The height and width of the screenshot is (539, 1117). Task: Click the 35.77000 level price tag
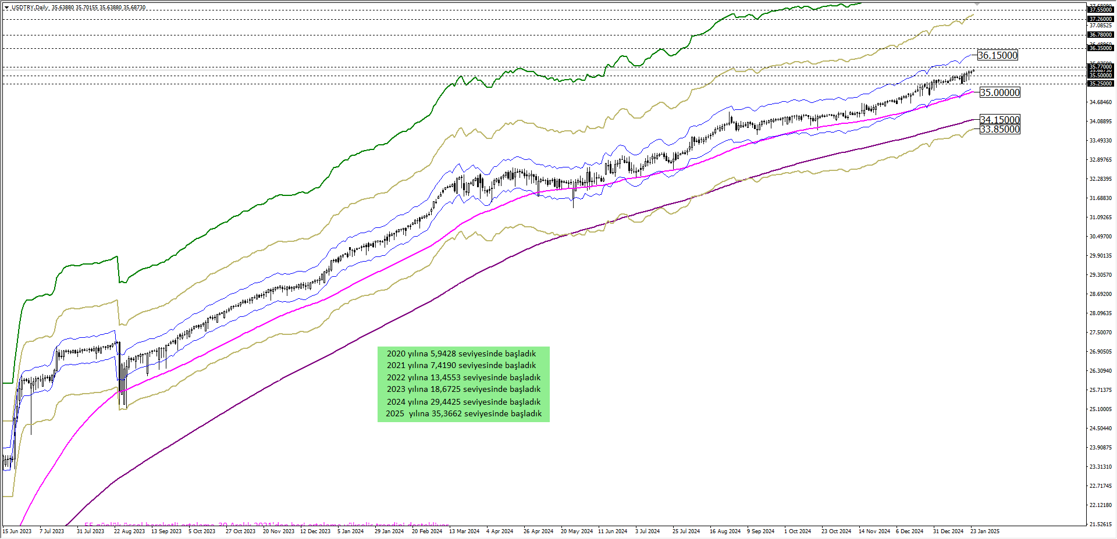[1101, 67]
